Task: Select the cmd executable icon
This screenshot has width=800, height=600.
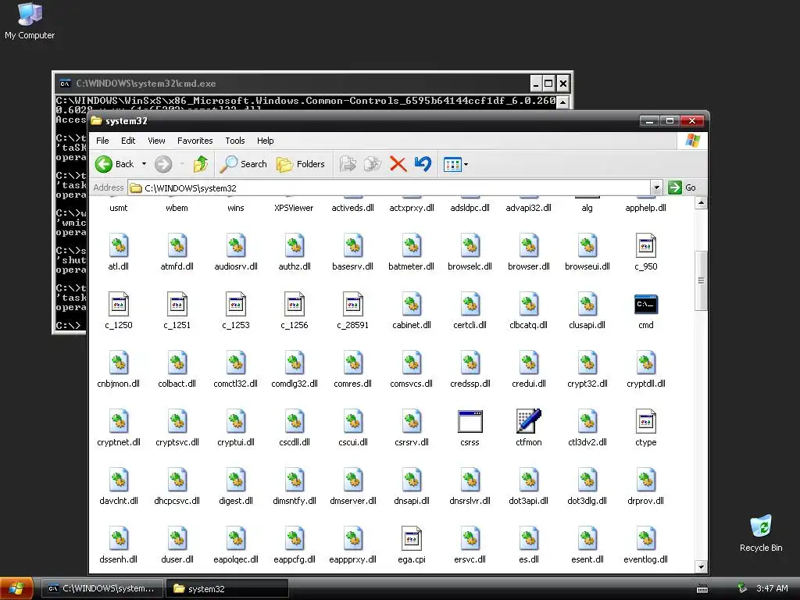Action: [x=646, y=305]
